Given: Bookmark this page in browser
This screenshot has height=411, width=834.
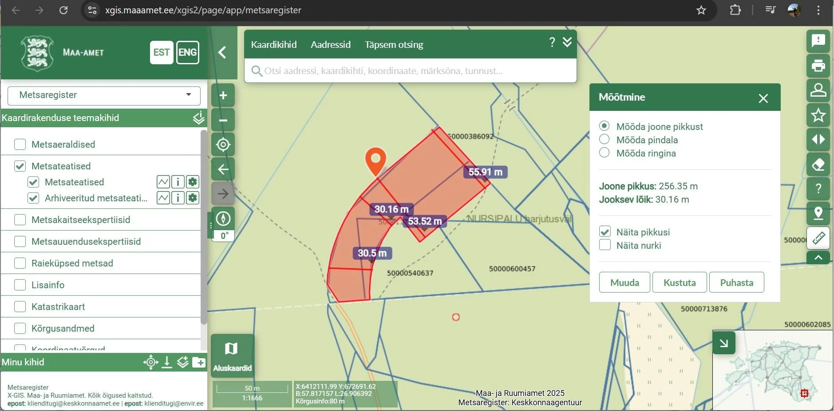Looking at the screenshot, I should 701,10.
